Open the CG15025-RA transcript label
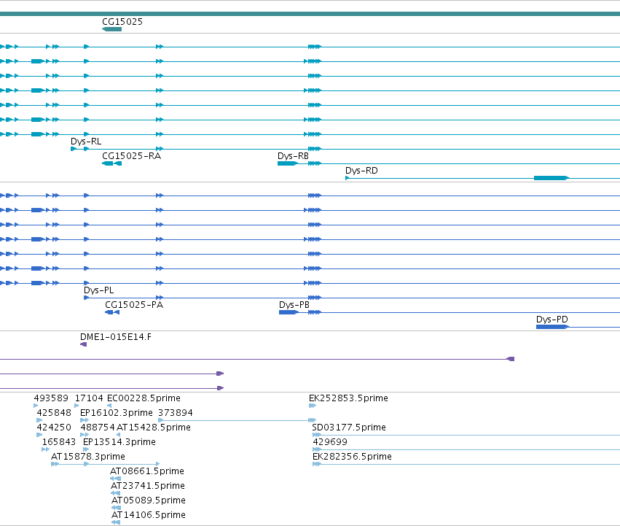The width and height of the screenshot is (620, 526). pyautogui.click(x=131, y=156)
